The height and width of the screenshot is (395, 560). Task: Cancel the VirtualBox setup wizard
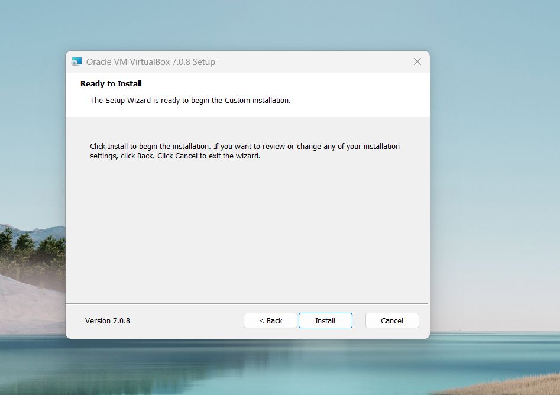click(x=392, y=320)
